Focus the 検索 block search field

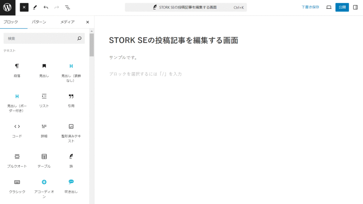[44, 38]
